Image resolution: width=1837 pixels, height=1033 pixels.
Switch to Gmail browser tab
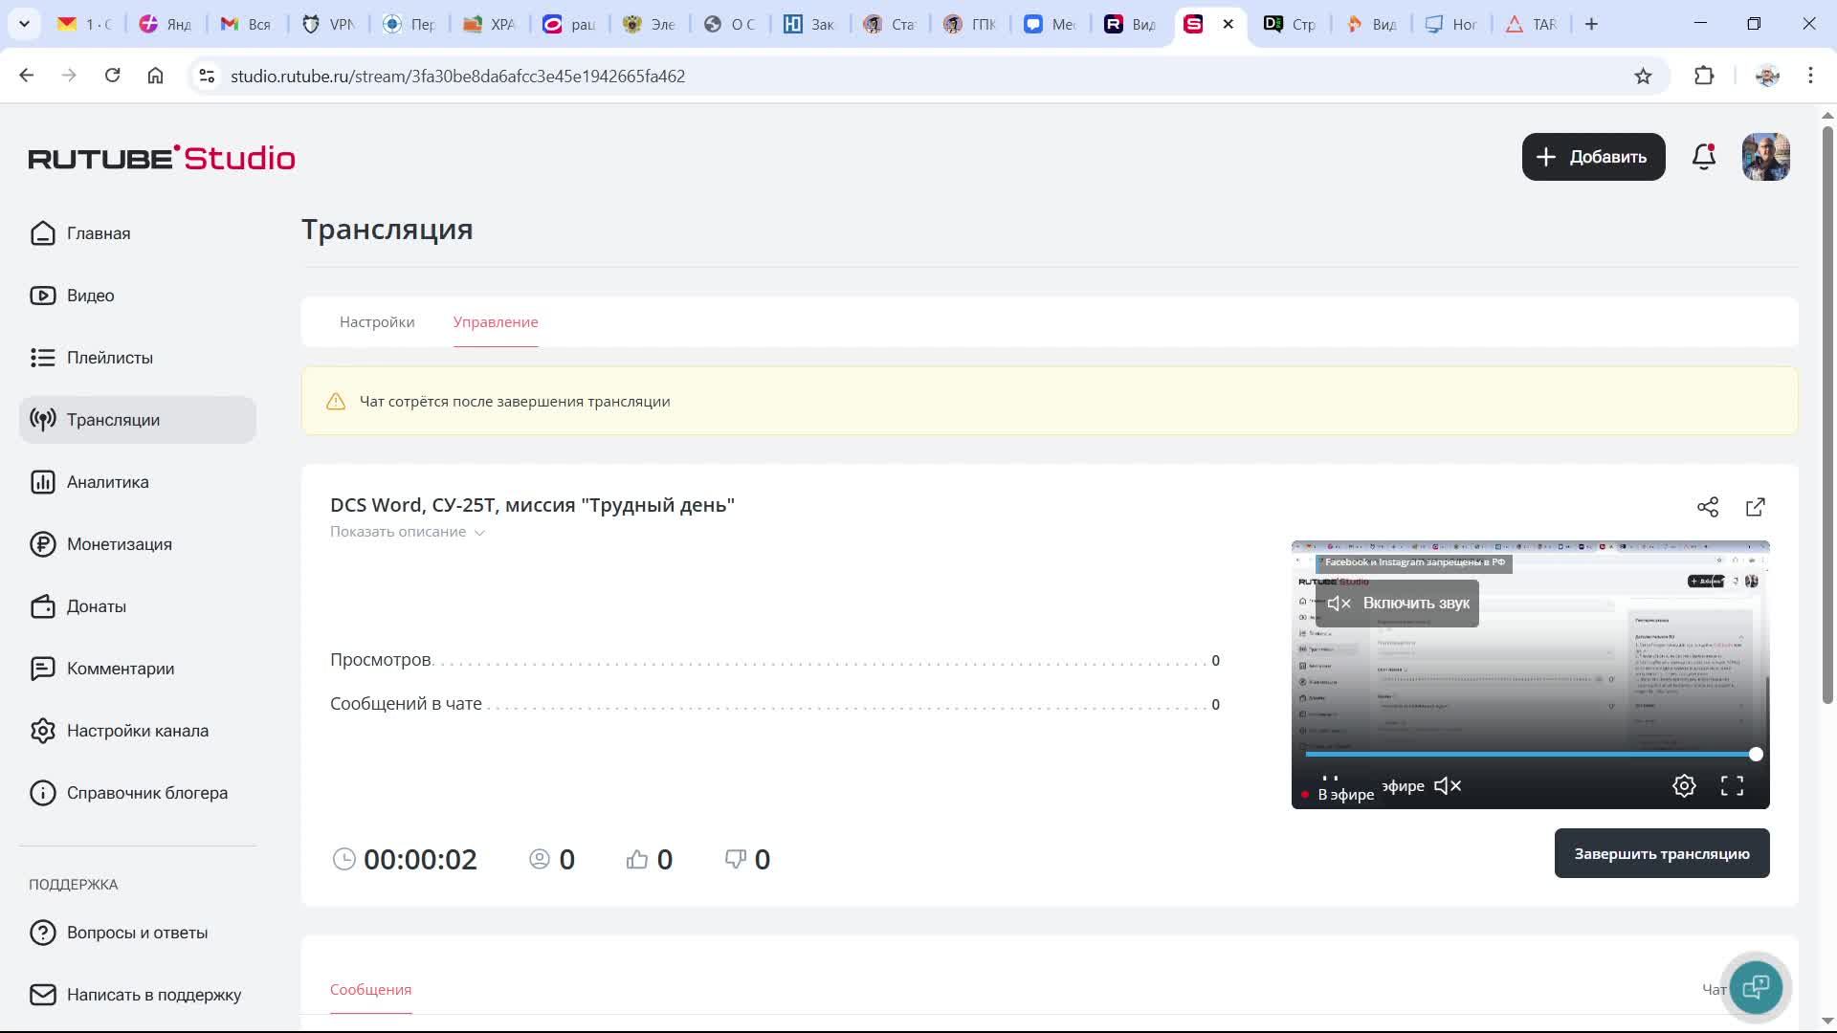[245, 24]
